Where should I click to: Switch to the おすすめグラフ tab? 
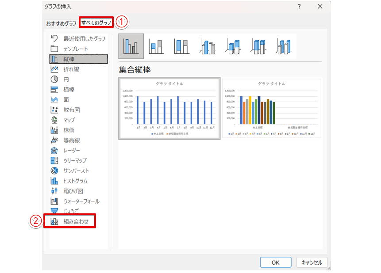click(x=61, y=23)
